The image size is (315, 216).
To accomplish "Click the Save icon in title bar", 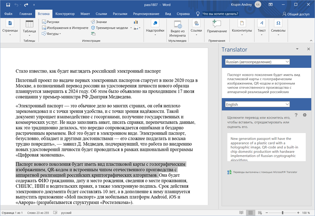I will point(8,5).
